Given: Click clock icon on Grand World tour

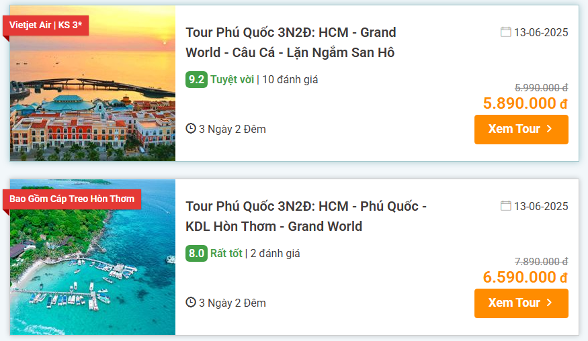Looking at the screenshot, I should click(x=191, y=128).
